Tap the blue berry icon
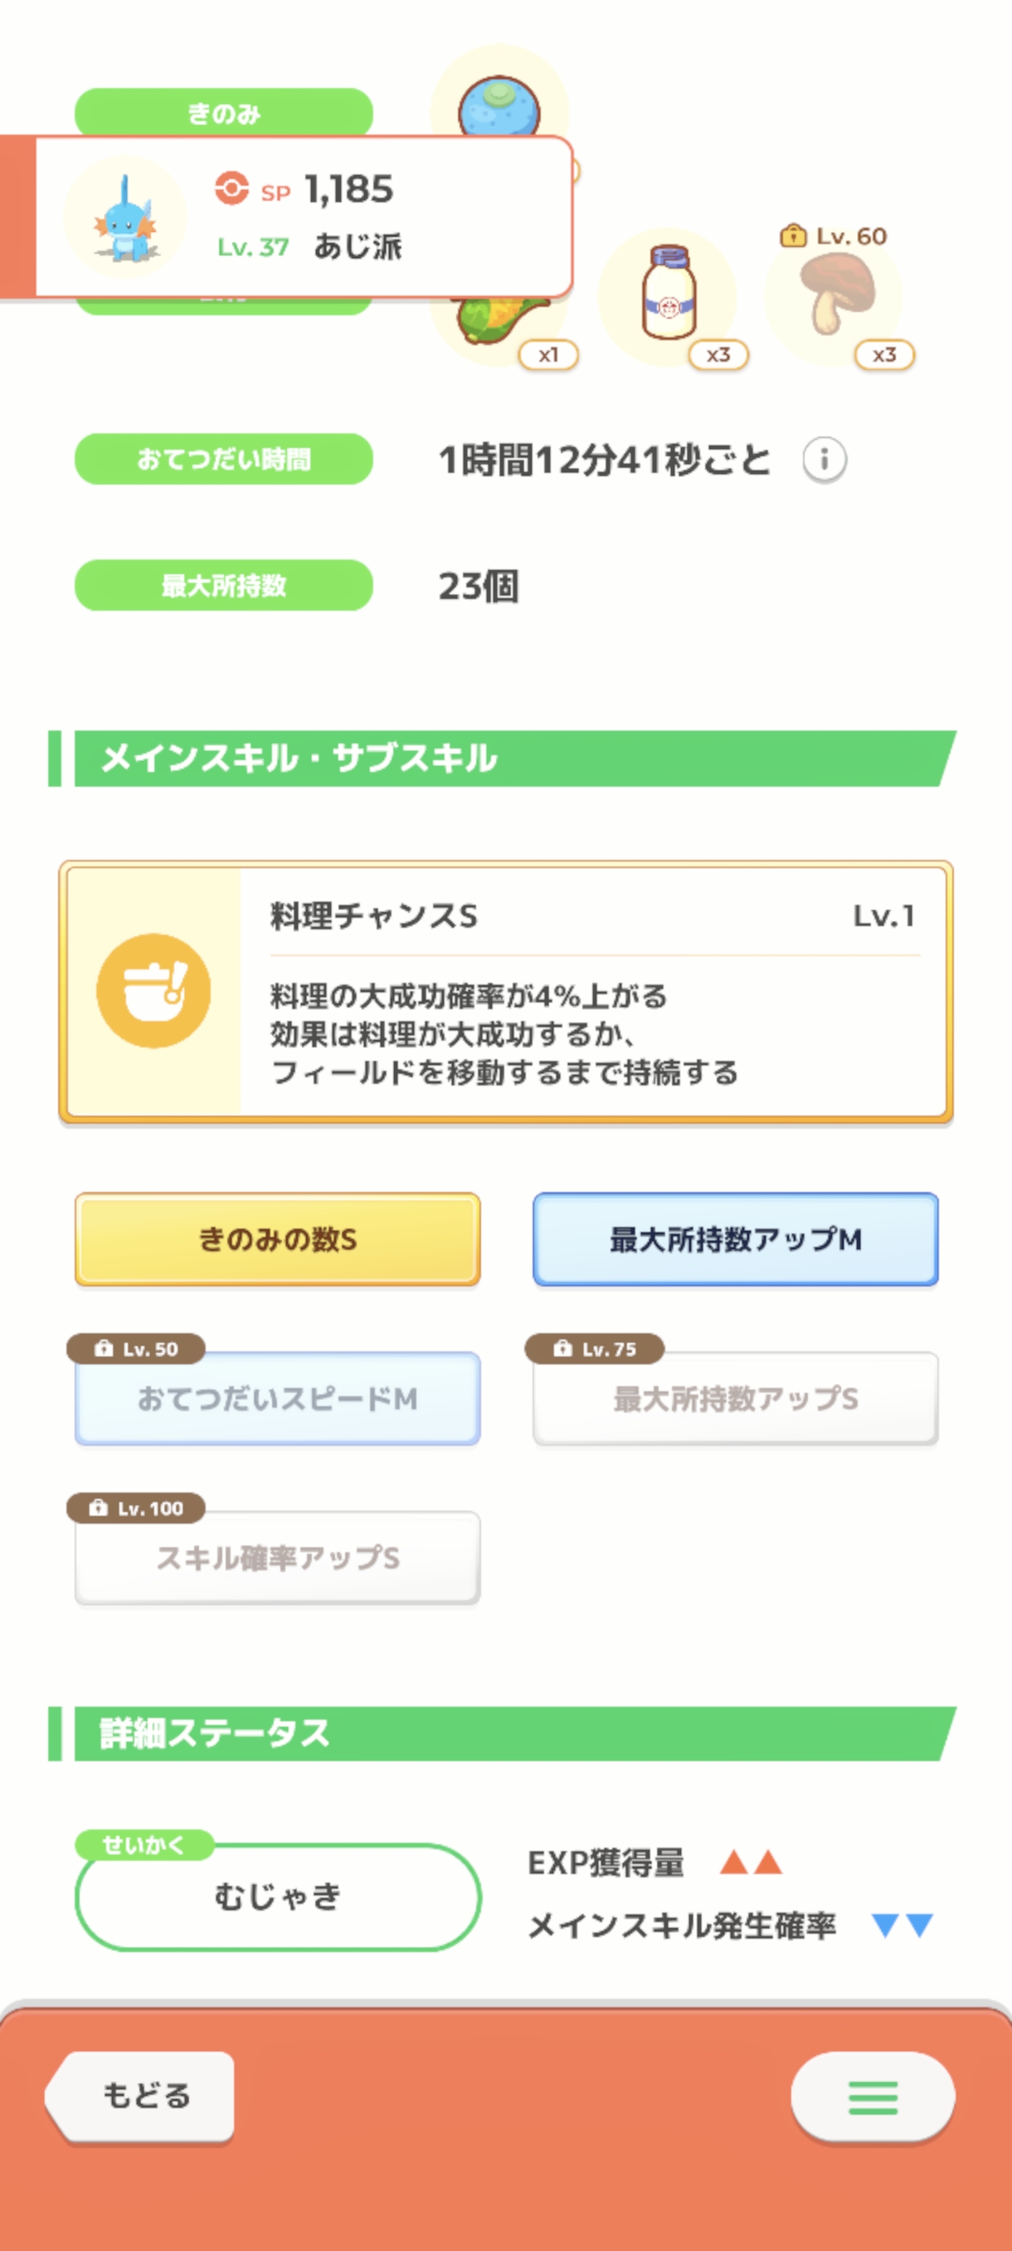 (499, 106)
